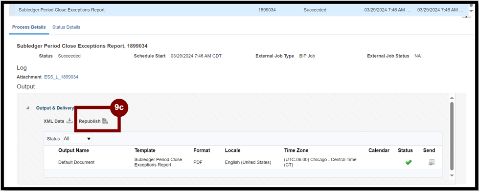Viewport: 479px width, 191px height.
Task: Click the Output Name column header
Action: tap(73, 150)
